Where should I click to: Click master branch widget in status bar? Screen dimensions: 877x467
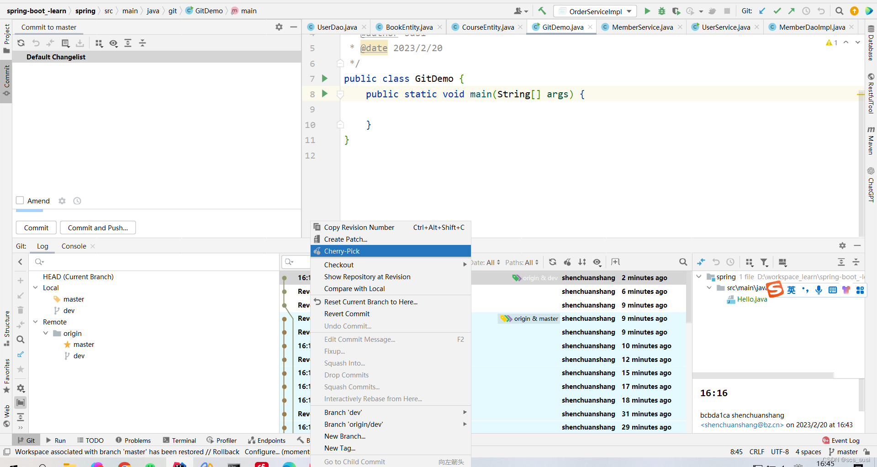pos(843,452)
